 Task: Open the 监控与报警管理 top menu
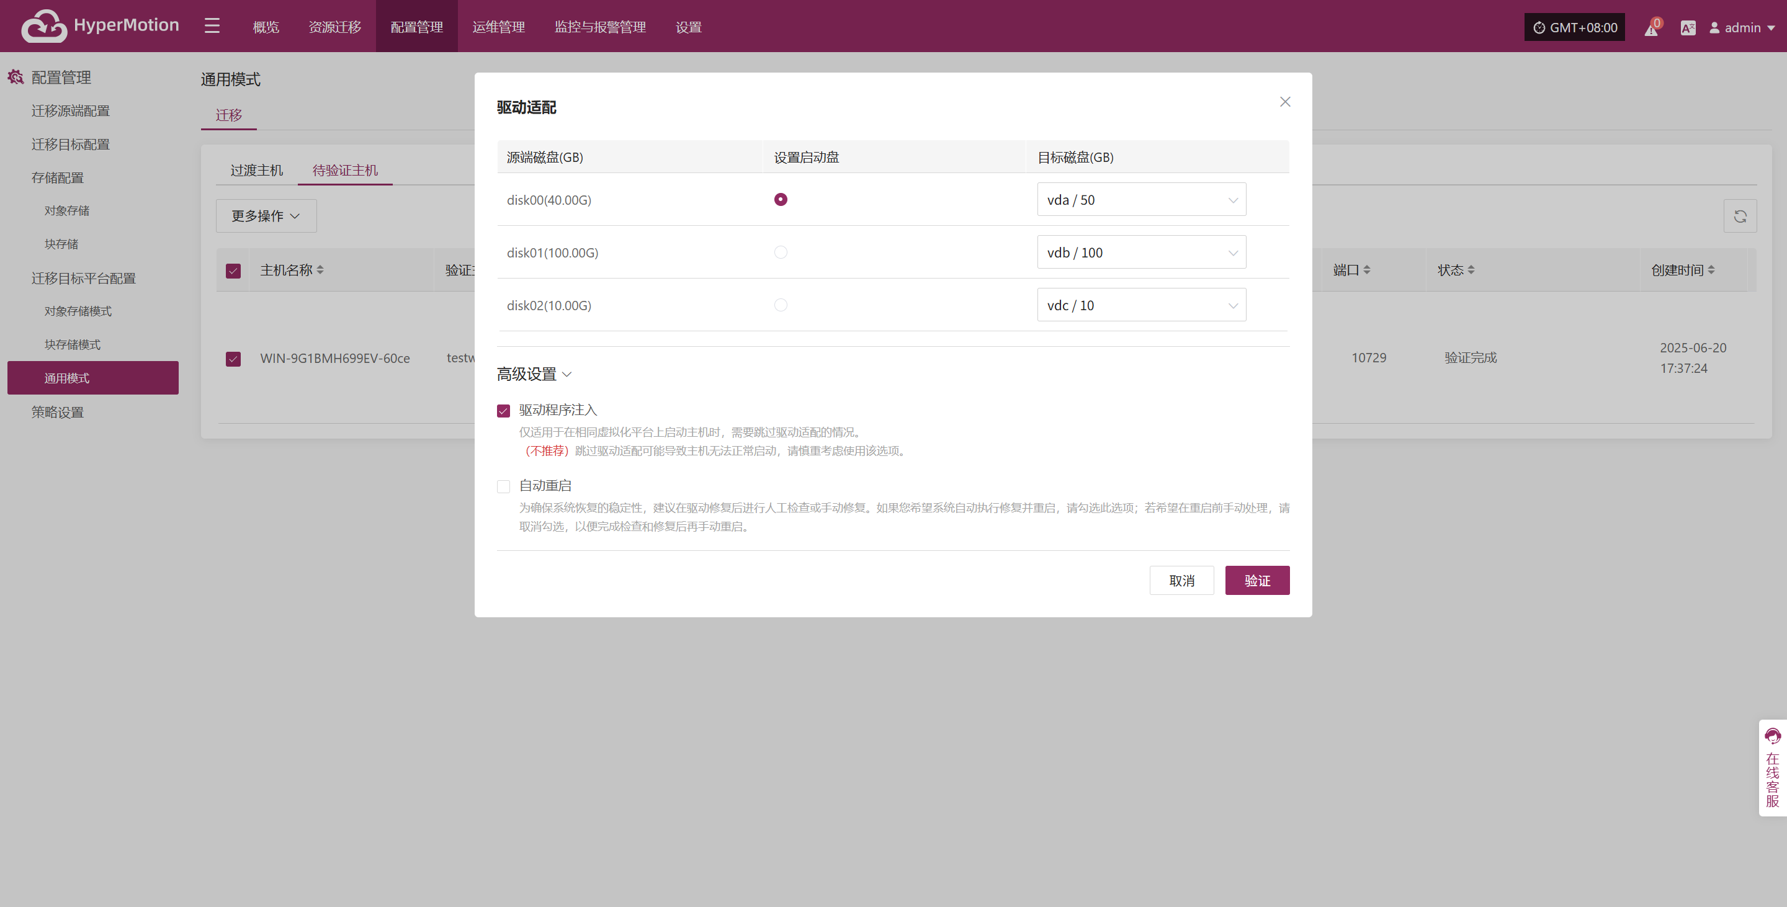[600, 27]
